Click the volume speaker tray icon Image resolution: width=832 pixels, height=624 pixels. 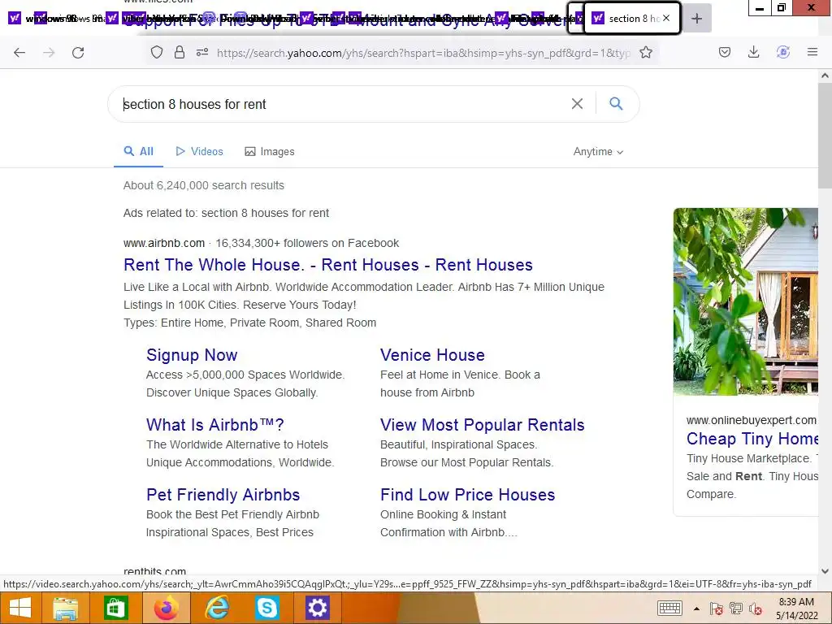pos(756,609)
